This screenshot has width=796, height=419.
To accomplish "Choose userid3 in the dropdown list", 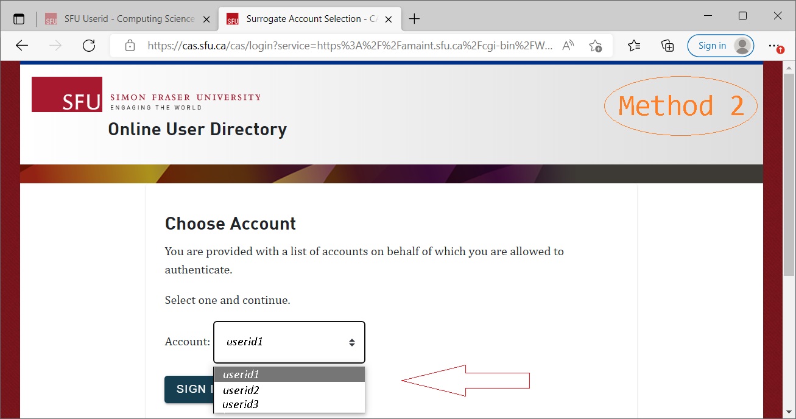I will click(241, 404).
